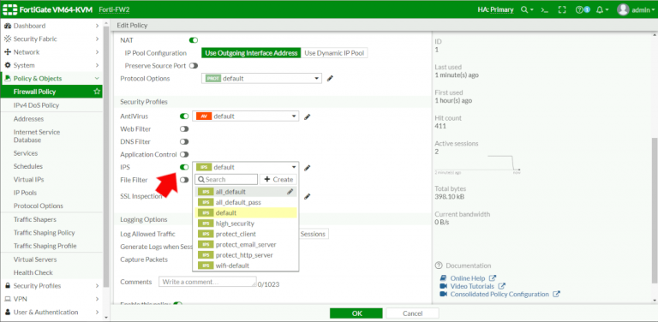658x322 pixels.
Task: Favorite Firewall Policy with star icon
Action: (97, 92)
